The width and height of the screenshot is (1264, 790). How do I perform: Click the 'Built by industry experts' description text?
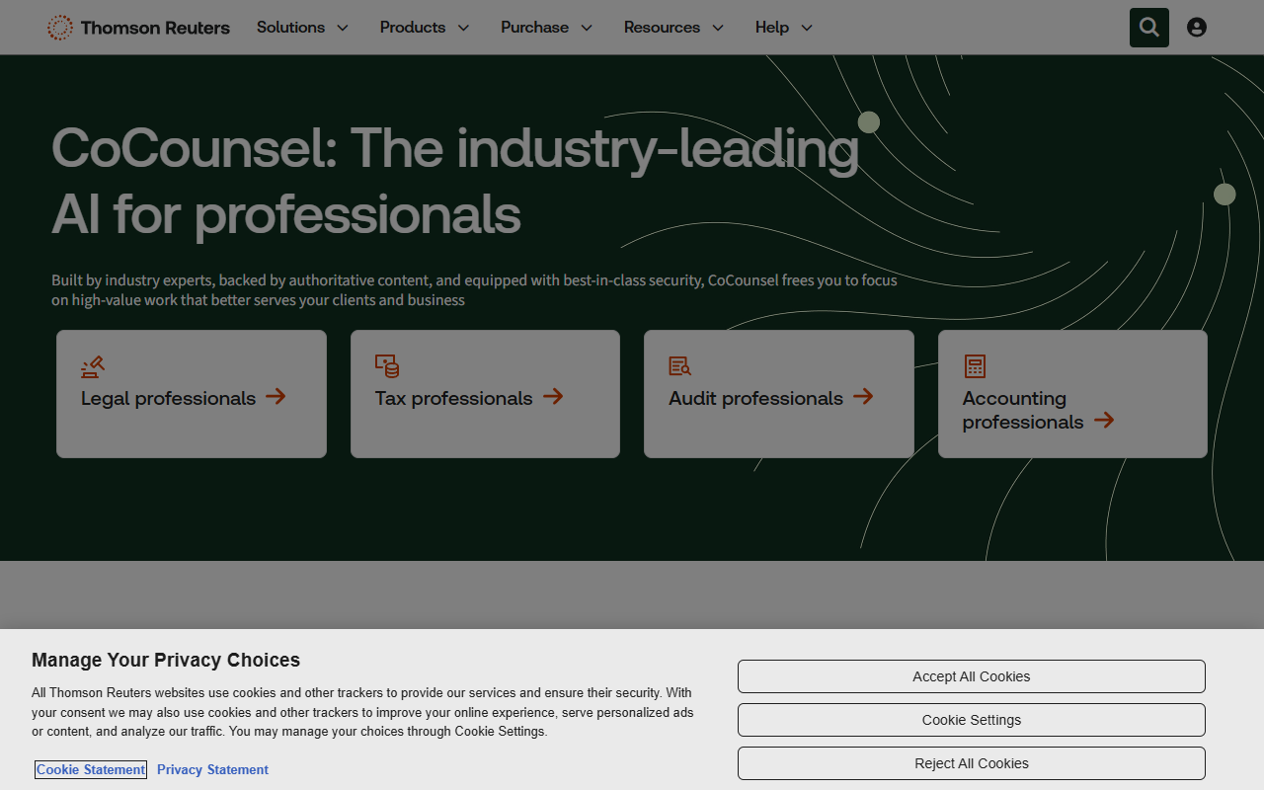click(x=474, y=290)
